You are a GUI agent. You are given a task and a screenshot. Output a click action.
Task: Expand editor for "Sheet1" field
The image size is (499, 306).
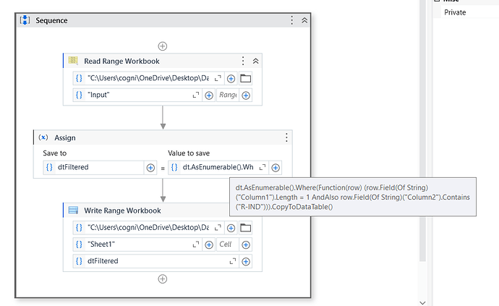point(196,245)
